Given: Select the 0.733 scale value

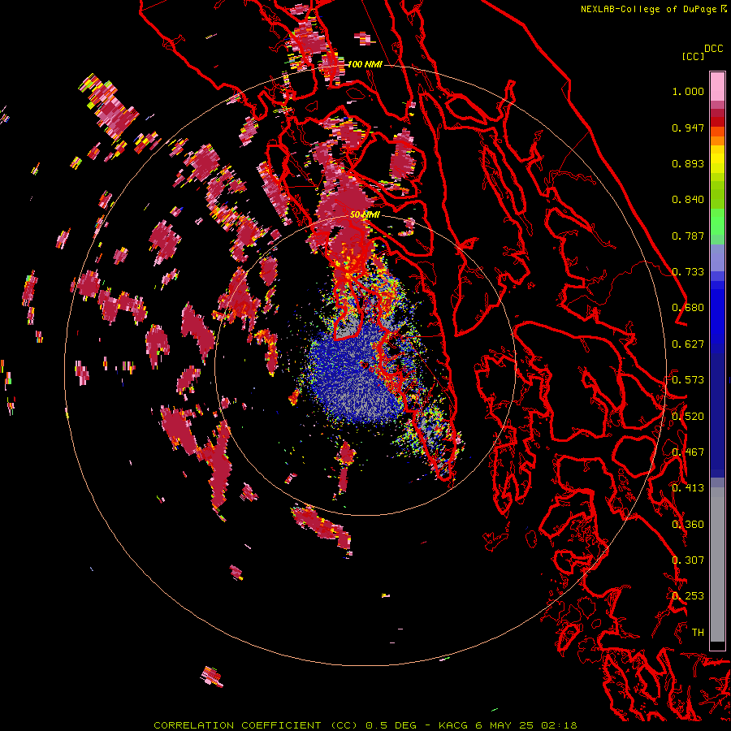Looking at the screenshot, I should (x=688, y=272).
